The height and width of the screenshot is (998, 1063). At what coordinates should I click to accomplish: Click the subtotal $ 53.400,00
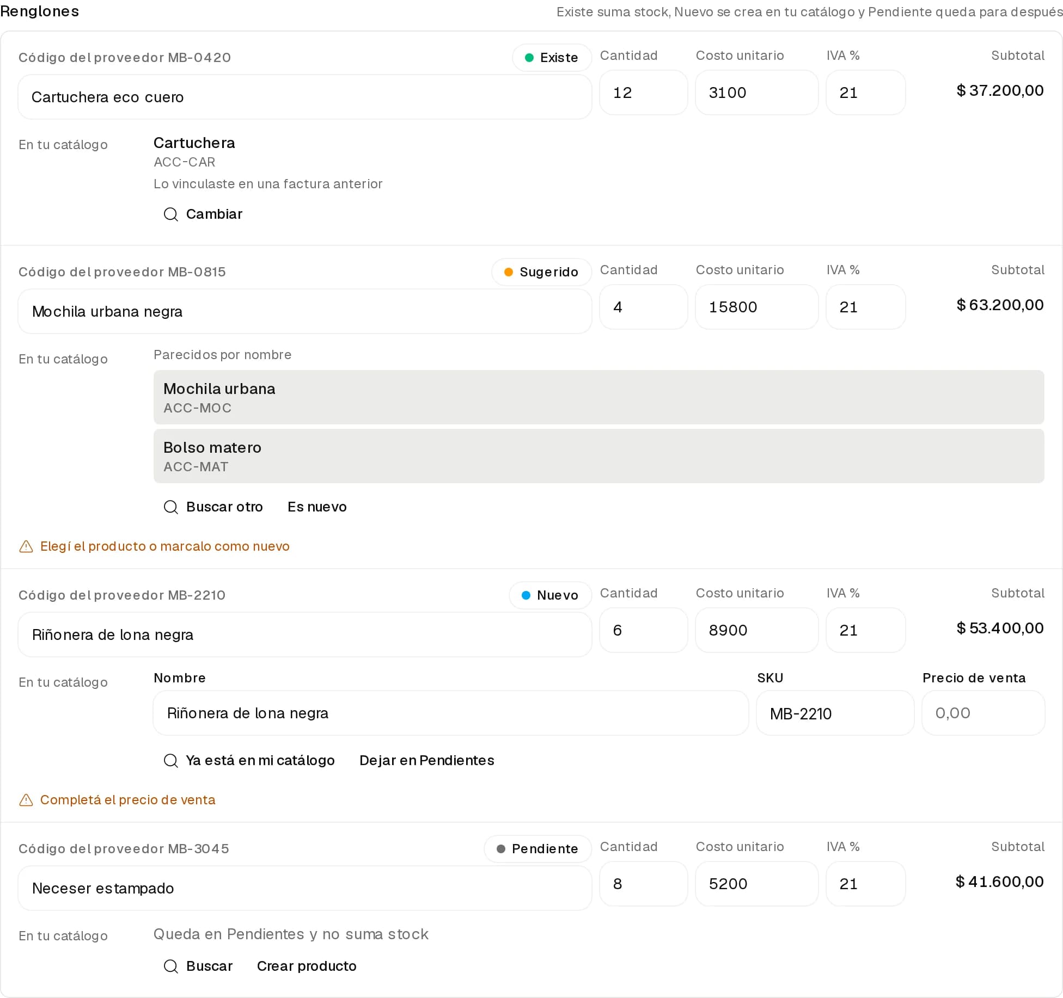coord(1000,628)
